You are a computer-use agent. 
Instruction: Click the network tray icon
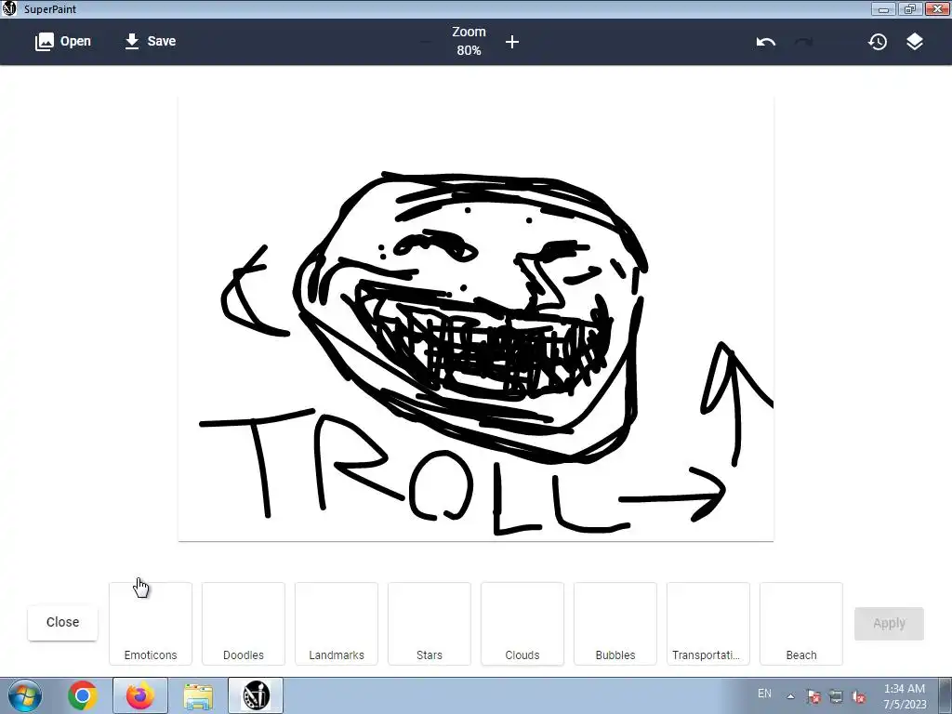(x=836, y=696)
